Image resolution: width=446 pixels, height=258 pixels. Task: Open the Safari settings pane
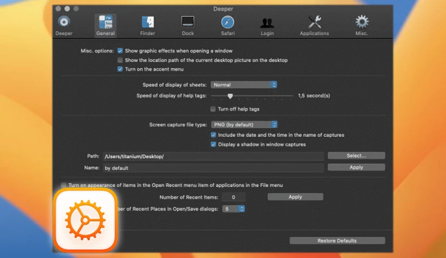pyautogui.click(x=228, y=26)
